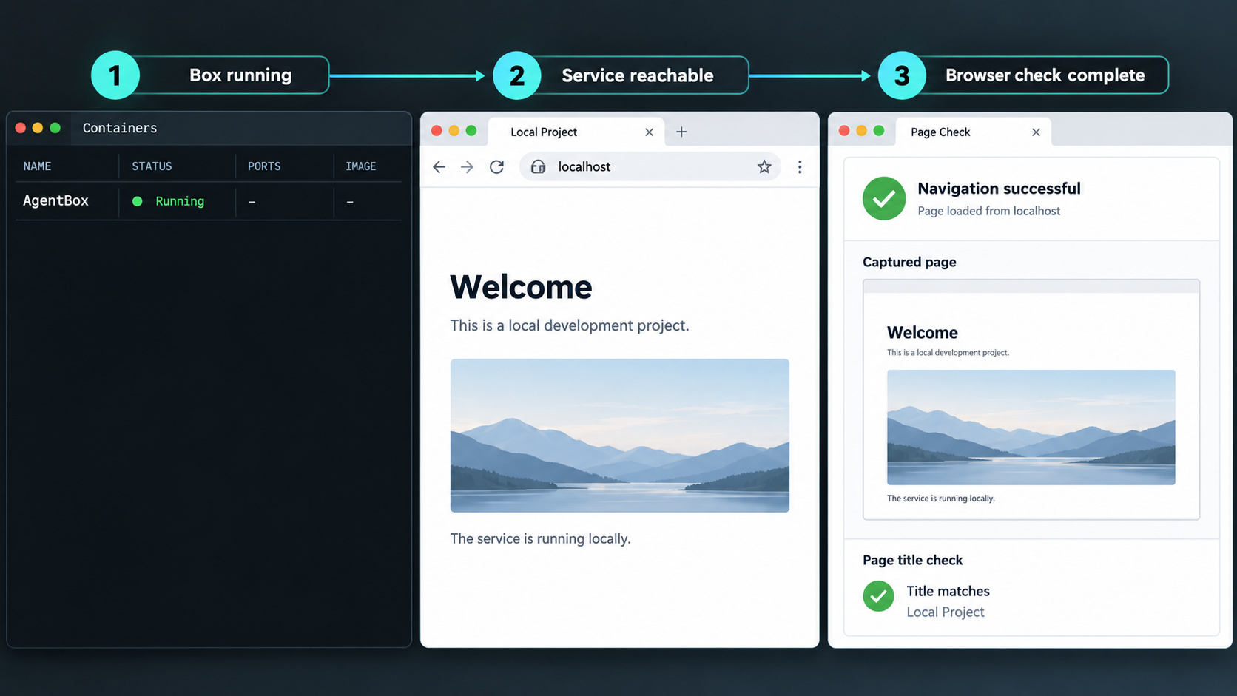Click the NAME column header in Containers

pyautogui.click(x=37, y=166)
